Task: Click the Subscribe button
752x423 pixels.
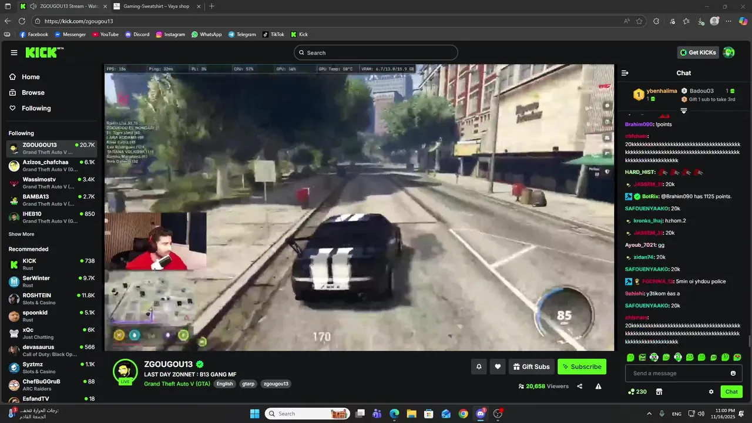Action: [x=582, y=367]
